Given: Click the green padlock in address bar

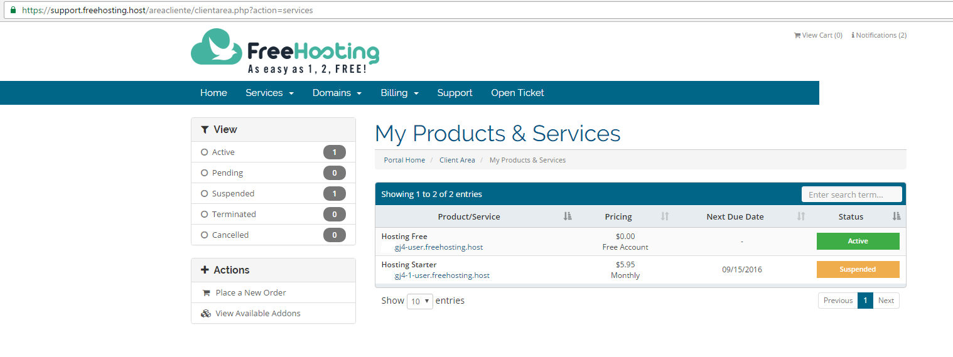Looking at the screenshot, I should click(13, 10).
